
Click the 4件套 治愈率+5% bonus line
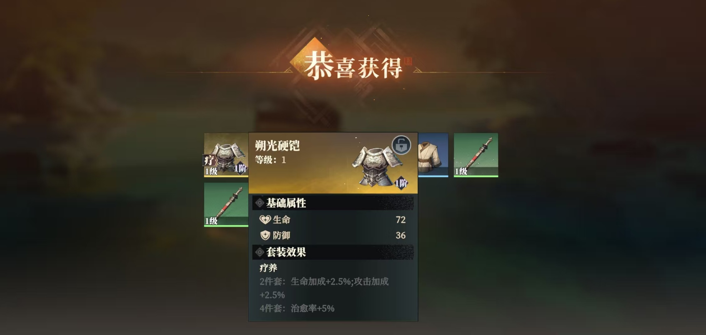click(x=297, y=308)
